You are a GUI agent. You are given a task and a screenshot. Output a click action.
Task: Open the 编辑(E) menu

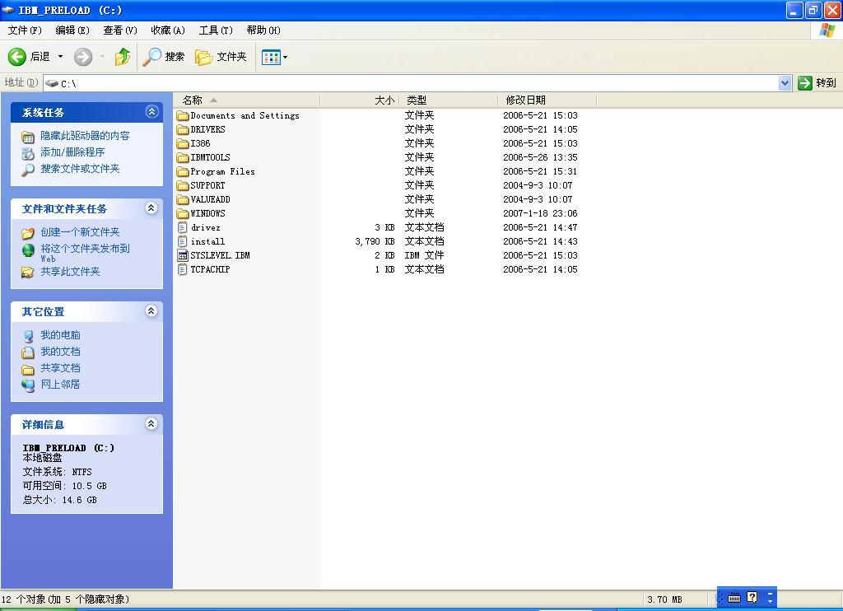(x=72, y=30)
